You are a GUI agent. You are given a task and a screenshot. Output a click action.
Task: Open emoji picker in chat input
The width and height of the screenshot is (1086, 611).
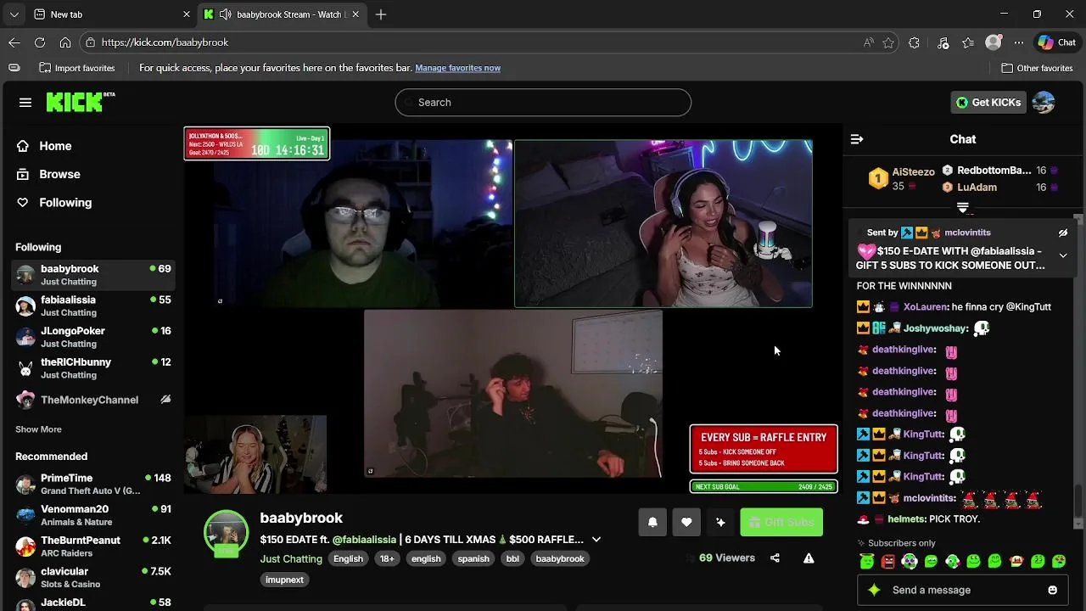coord(1053,590)
